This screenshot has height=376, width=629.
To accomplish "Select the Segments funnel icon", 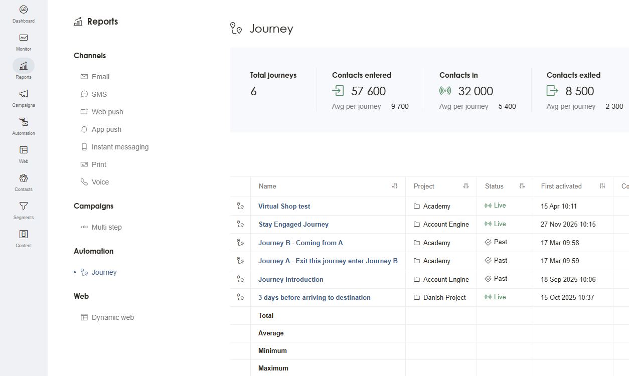I will pos(24,206).
